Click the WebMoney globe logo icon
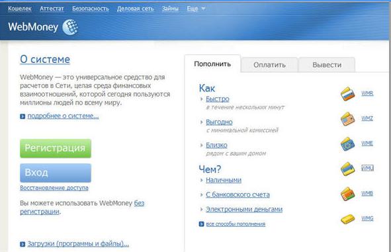391x252 pixels. click(70, 27)
